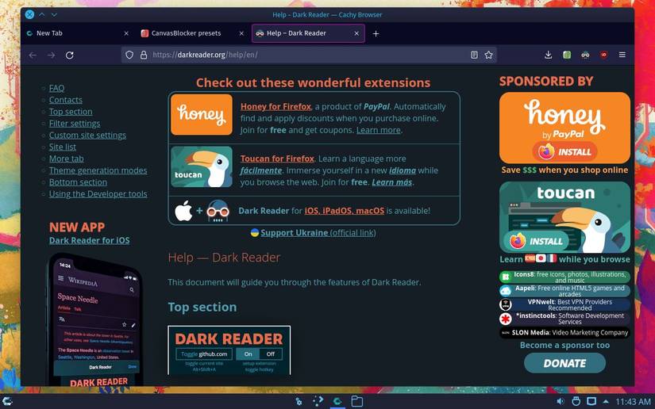Click Install on toucan sponsor banner
655x409 pixels.
pos(536,241)
